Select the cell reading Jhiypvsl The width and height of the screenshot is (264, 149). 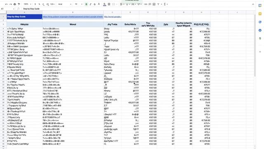coord(112,126)
